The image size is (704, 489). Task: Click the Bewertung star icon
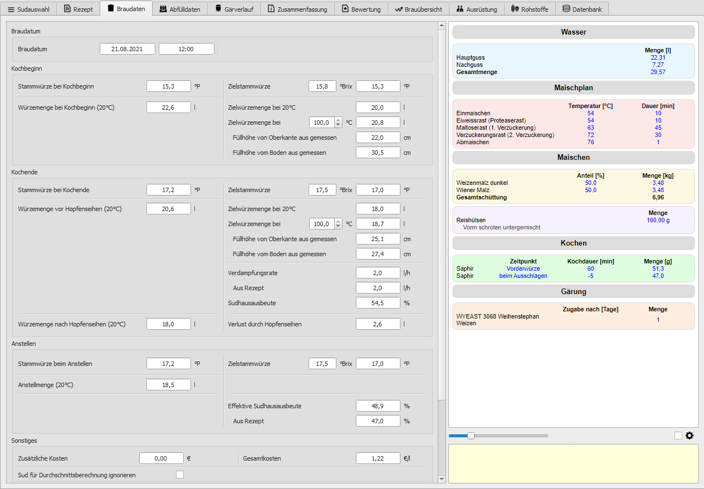[345, 9]
